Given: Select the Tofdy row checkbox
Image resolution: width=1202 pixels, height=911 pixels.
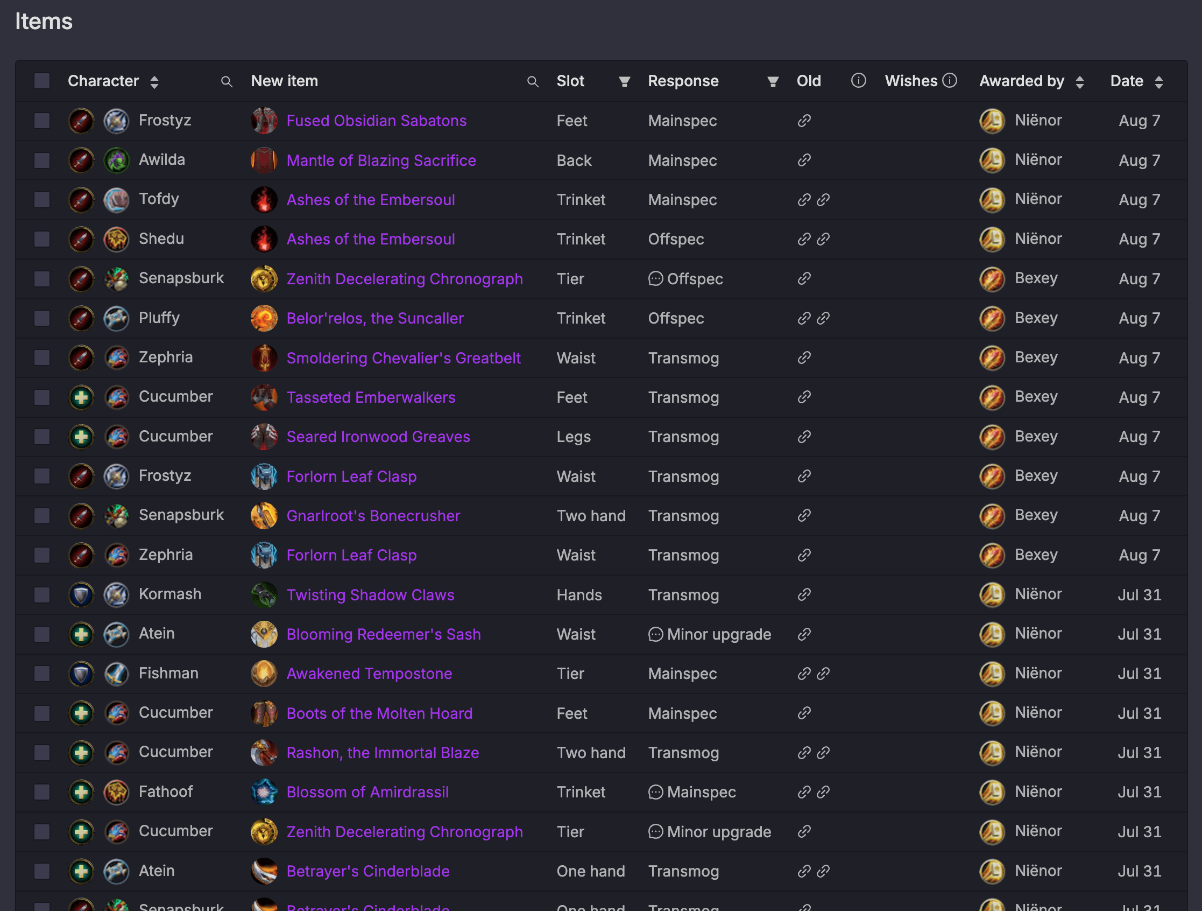Looking at the screenshot, I should (42, 200).
